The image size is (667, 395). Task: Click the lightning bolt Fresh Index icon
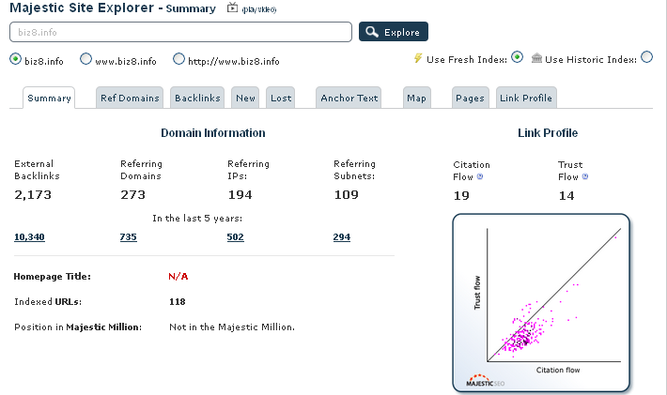coord(418,58)
